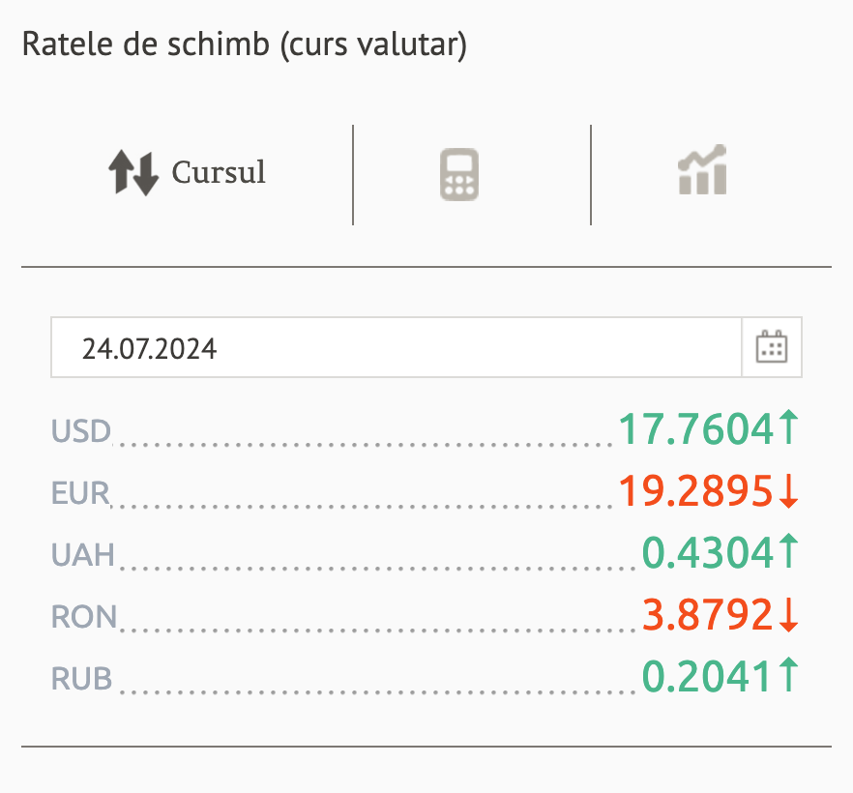Click the green up arrow beside RUB rate
Screen dimensions: 853x793
click(x=789, y=676)
